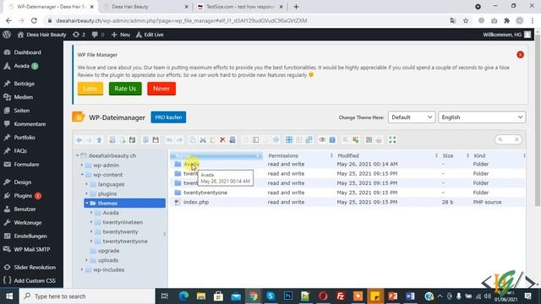Open FileZilla from the taskbar
This screenshot has width=541, height=304.
pyautogui.click(x=340, y=296)
